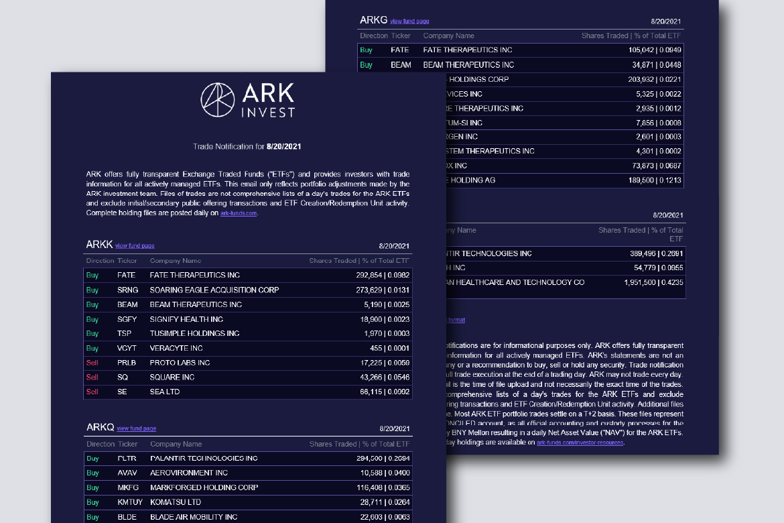Click the ARKK section heading
784x523 pixels.
point(99,244)
